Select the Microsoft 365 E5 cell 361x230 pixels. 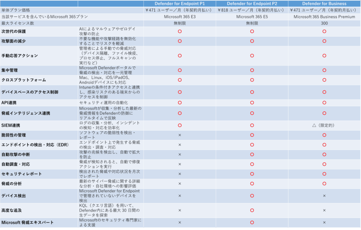[252, 17]
